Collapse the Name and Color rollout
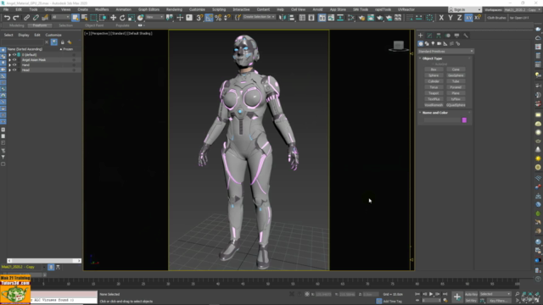Image resolution: width=543 pixels, height=305 pixels. point(421,113)
